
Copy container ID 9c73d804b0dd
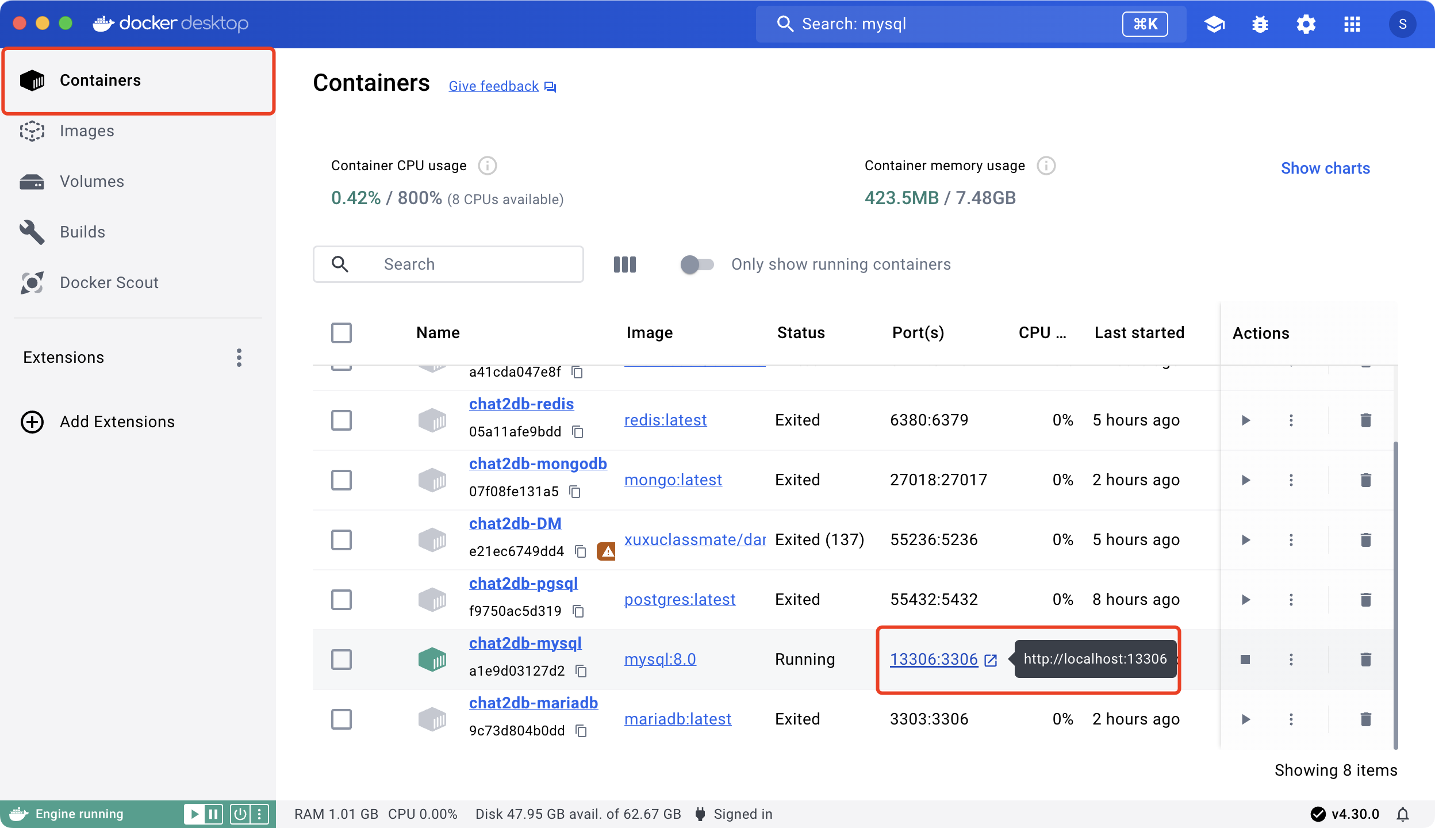(x=581, y=731)
